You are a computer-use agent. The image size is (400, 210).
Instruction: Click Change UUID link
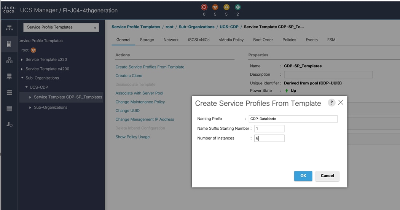[127, 111]
